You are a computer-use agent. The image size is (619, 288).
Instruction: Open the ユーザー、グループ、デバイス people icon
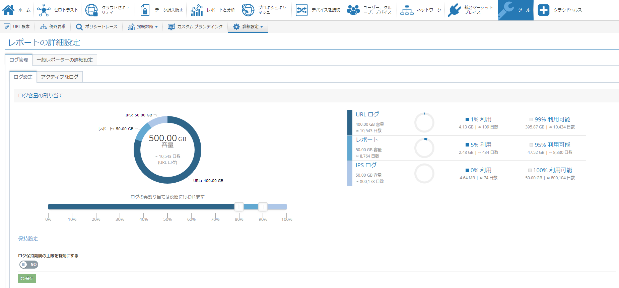pos(353,10)
